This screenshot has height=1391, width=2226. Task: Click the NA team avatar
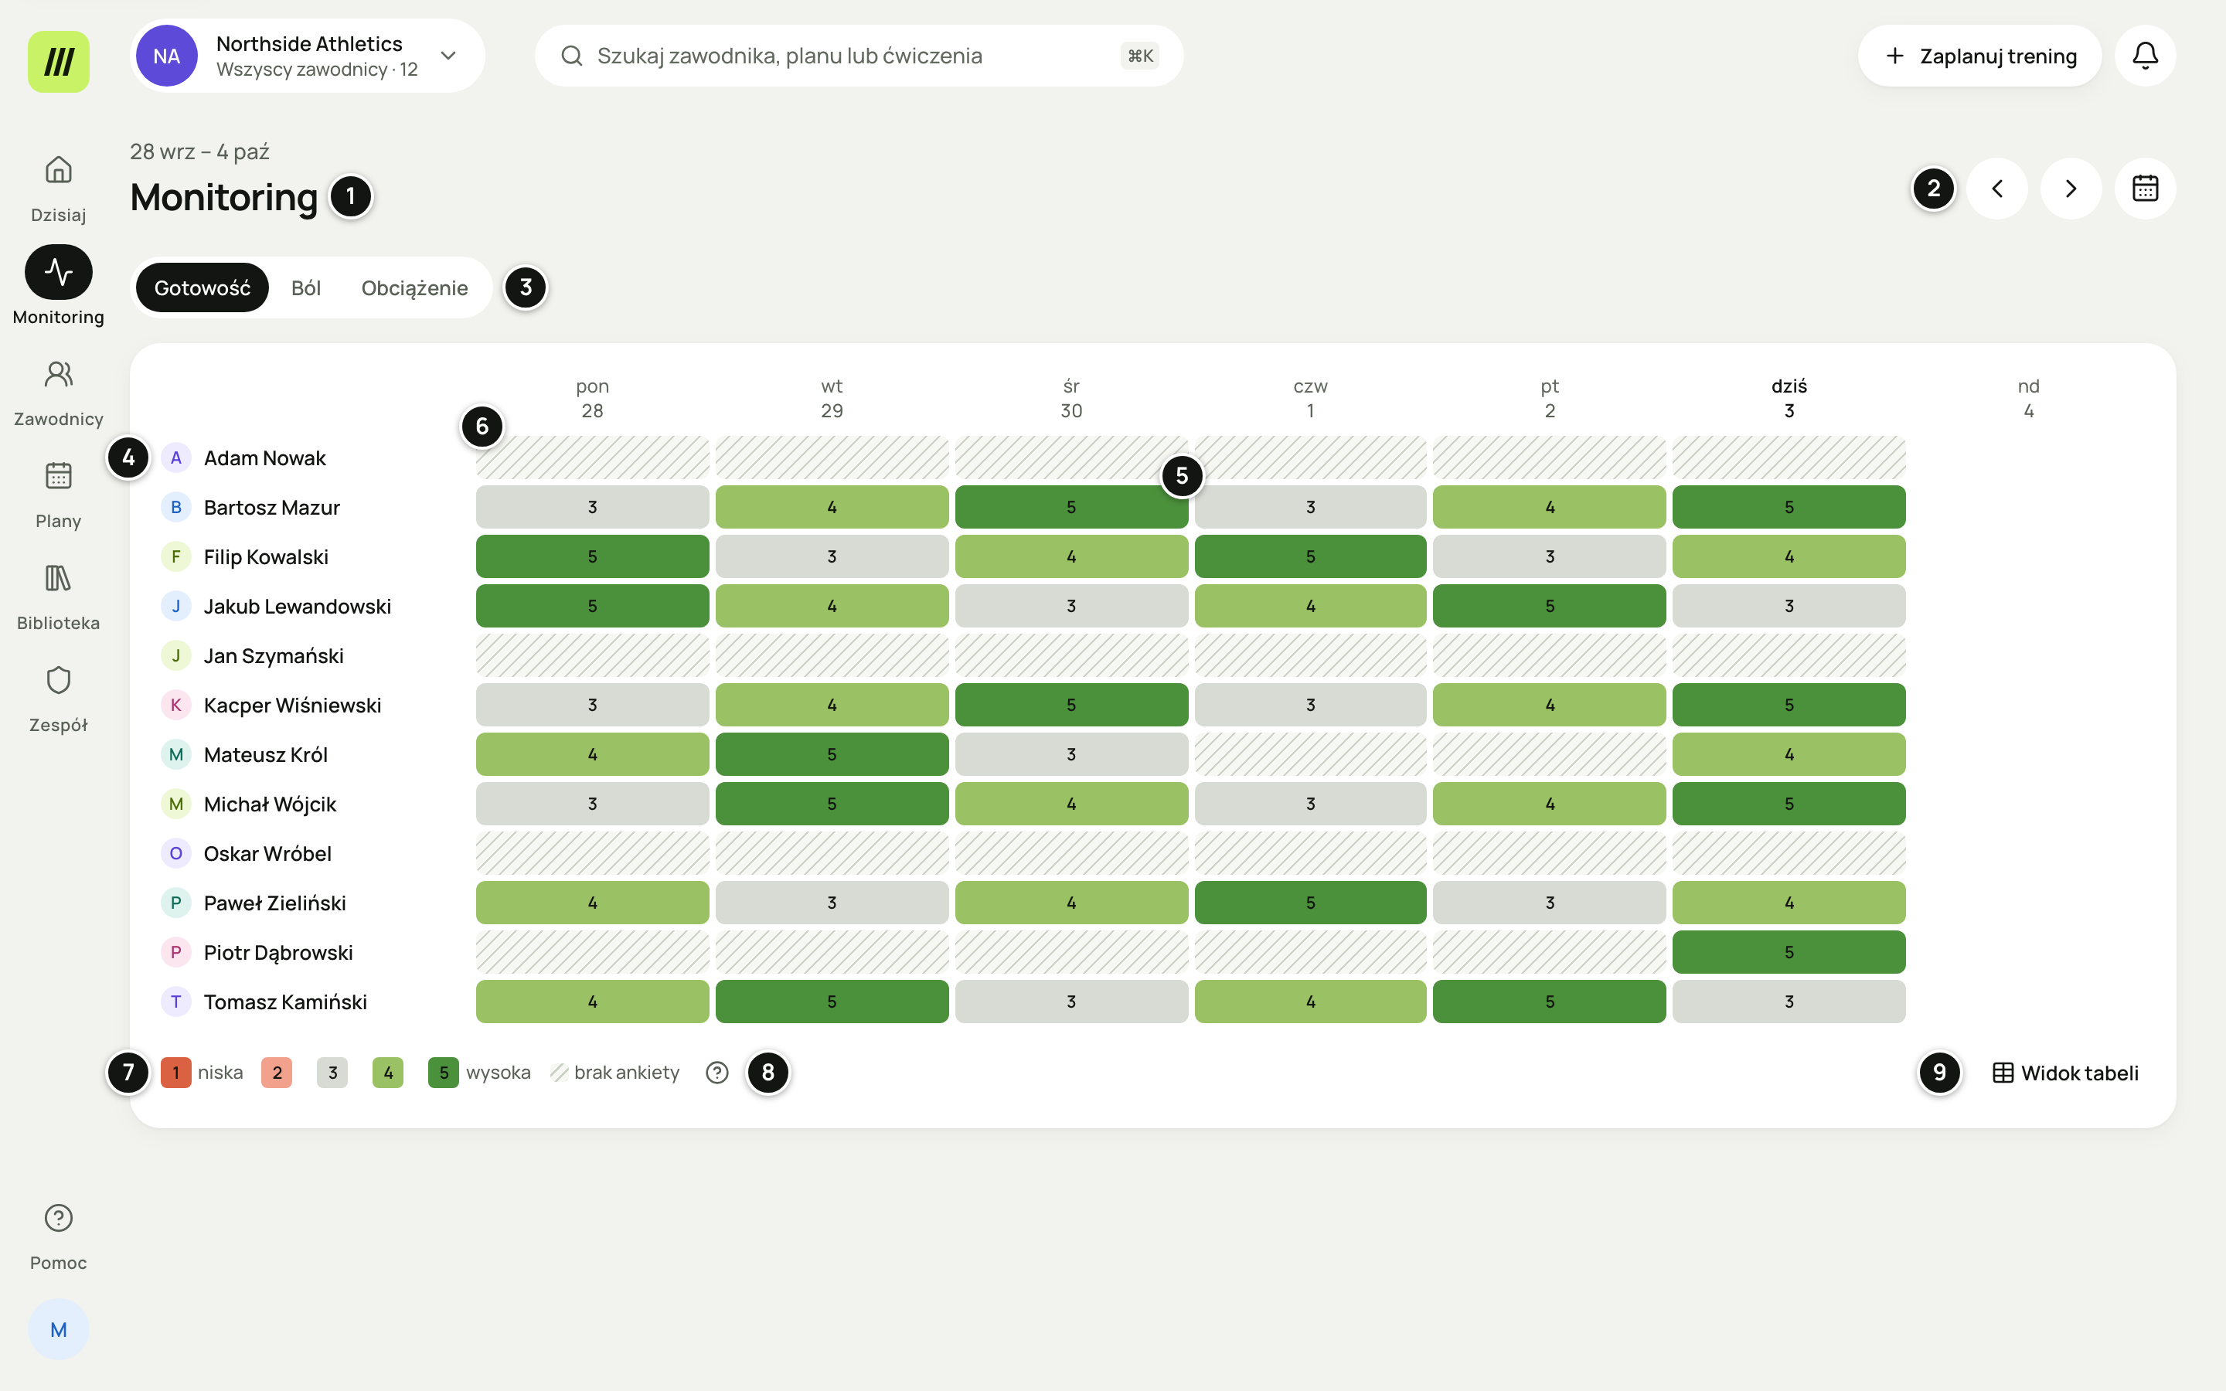(x=166, y=55)
